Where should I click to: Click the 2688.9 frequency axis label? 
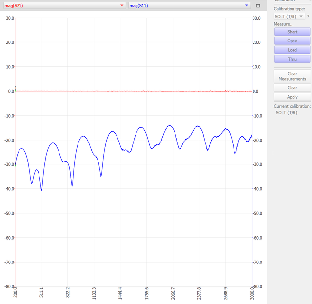[x=225, y=293]
